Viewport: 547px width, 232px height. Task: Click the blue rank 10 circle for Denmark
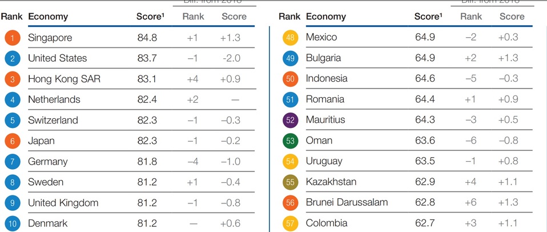pos(11,223)
